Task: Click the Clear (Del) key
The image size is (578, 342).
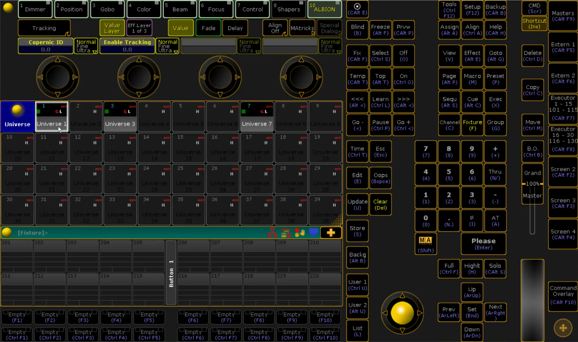Action: point(380,204)
